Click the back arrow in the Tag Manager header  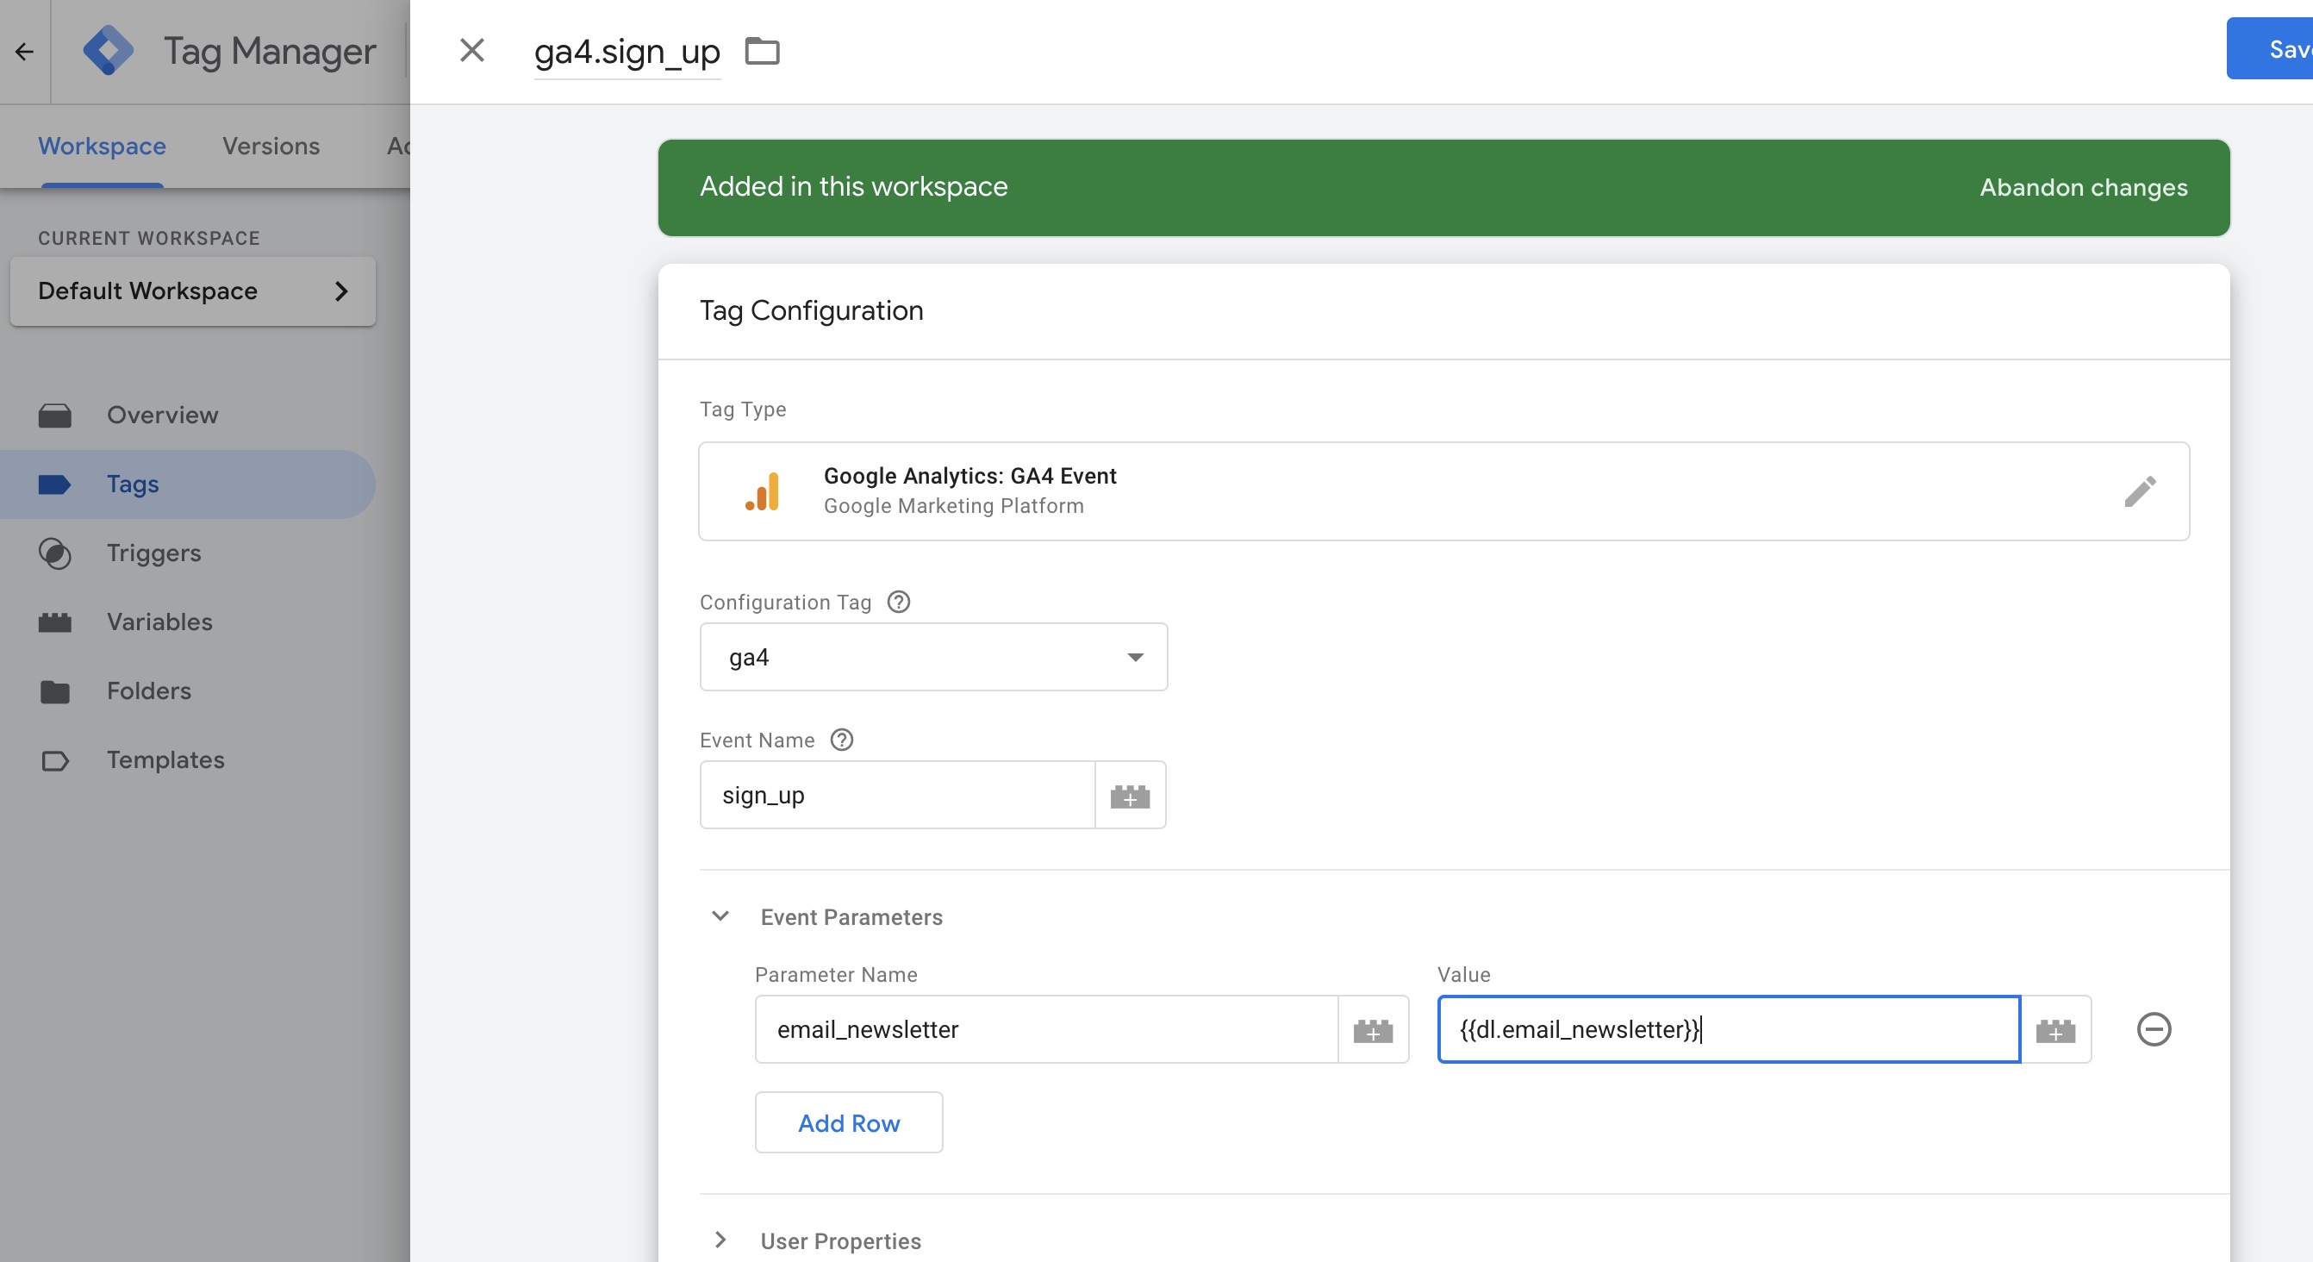(24, 52)
